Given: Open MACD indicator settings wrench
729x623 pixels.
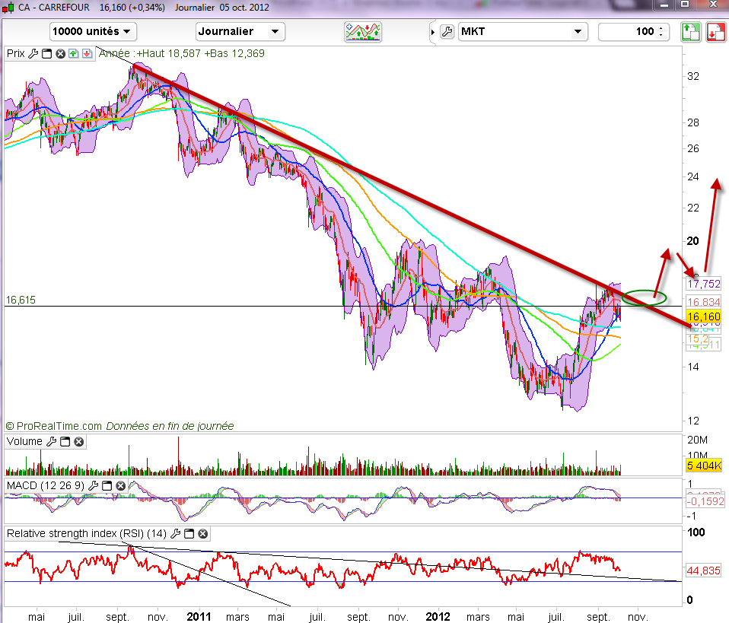Looking at the screenshot, I should click(94, 485).
